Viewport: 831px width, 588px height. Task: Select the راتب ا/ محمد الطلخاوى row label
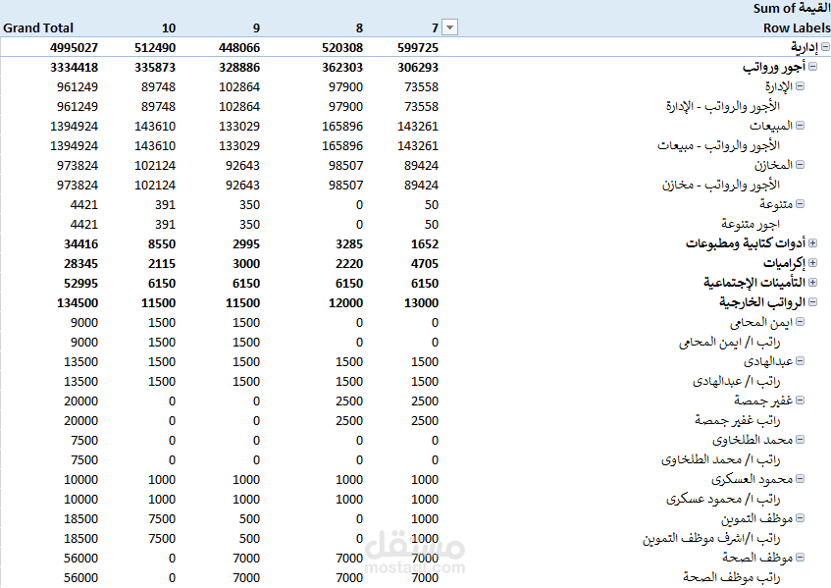tap(721, 459)
